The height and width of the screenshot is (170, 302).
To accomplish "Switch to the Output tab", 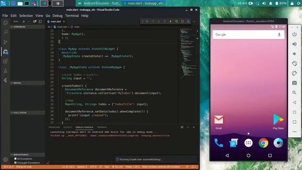I will [x=67, y=127].
